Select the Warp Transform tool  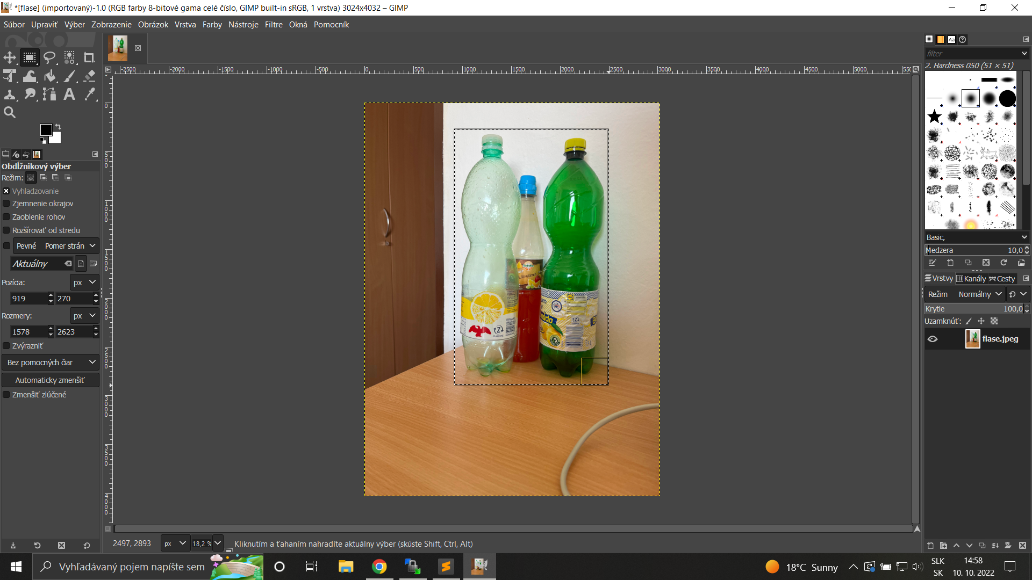pyautogui.click(x=30, y=76)
